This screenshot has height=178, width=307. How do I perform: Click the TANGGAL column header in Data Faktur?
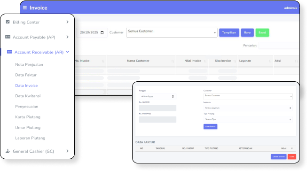tap(160, 148)
